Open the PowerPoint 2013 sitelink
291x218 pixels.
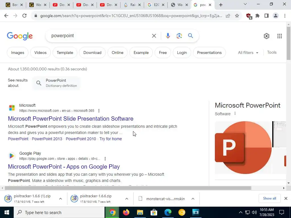(47, 139)
